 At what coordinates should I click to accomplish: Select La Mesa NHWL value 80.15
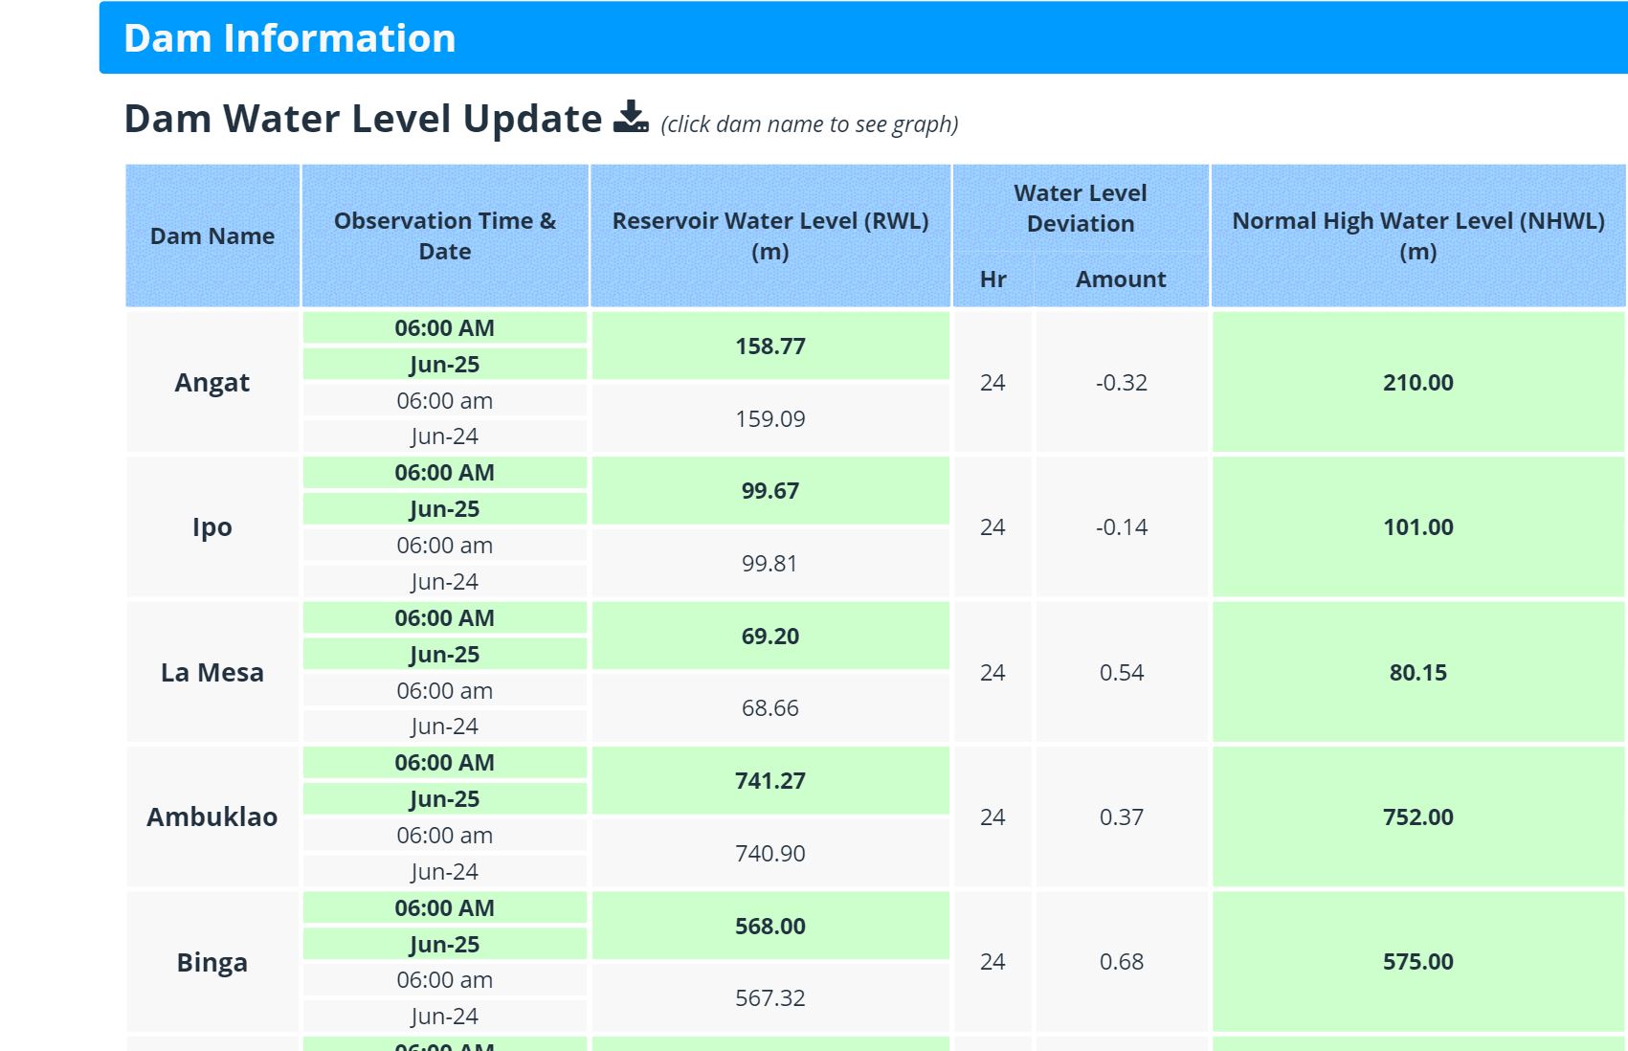pyautogui.click(x=1417, y=673)
